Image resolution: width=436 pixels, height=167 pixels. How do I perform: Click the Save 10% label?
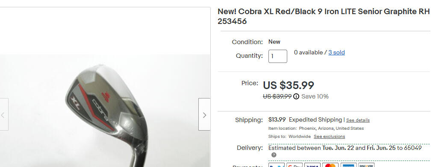(x=315, y=97)
